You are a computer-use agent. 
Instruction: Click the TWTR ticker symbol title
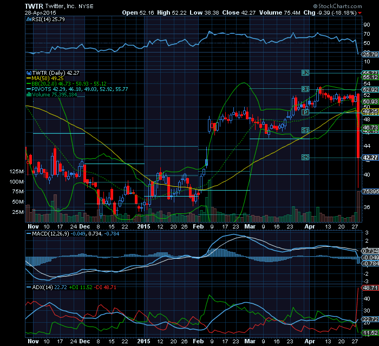(34, 6)
